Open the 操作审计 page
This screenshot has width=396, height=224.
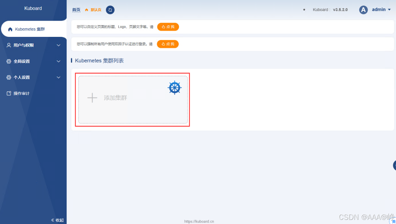click(33, 93)
